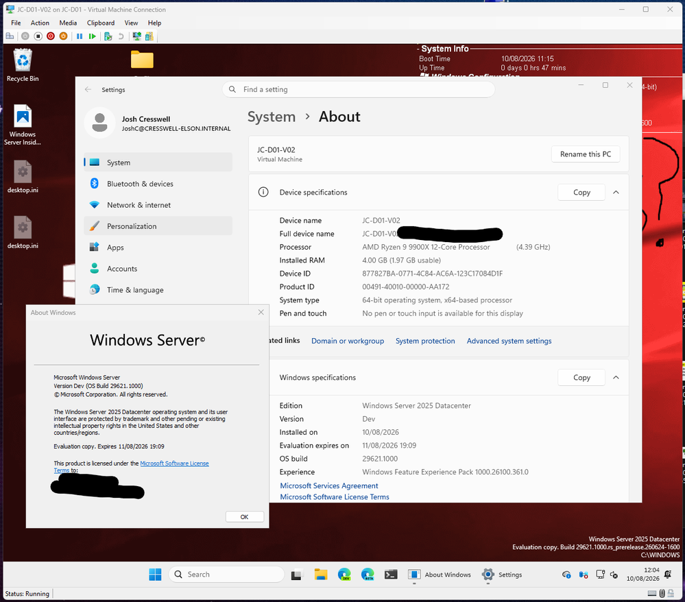This screenshot has height=602, width=685.
Task: Select the lower desktop.ini file icon
Action: point(23,232)
